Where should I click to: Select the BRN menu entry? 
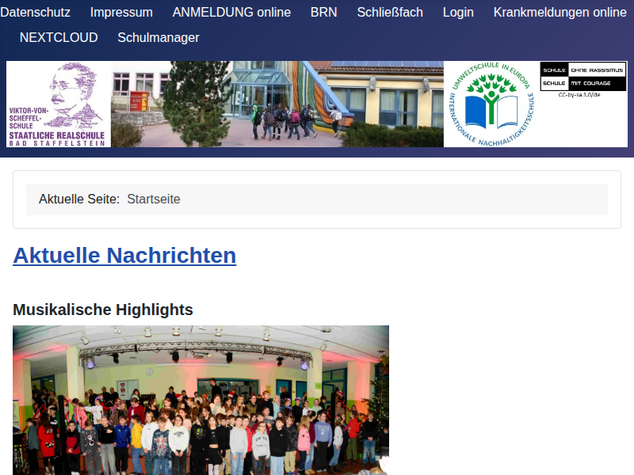[323, 13]
